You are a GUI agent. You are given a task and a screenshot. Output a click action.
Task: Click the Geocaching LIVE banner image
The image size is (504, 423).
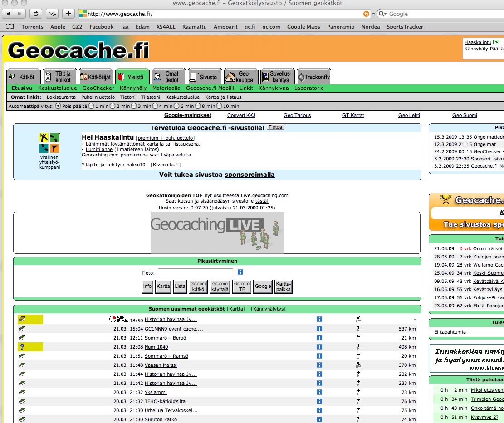point(217,233)
